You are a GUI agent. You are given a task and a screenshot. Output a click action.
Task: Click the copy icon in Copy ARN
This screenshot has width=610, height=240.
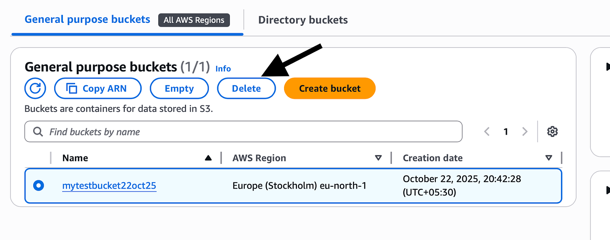72,88
